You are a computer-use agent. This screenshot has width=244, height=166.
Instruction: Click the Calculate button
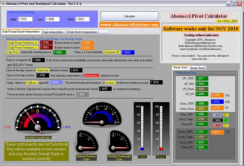130,16
